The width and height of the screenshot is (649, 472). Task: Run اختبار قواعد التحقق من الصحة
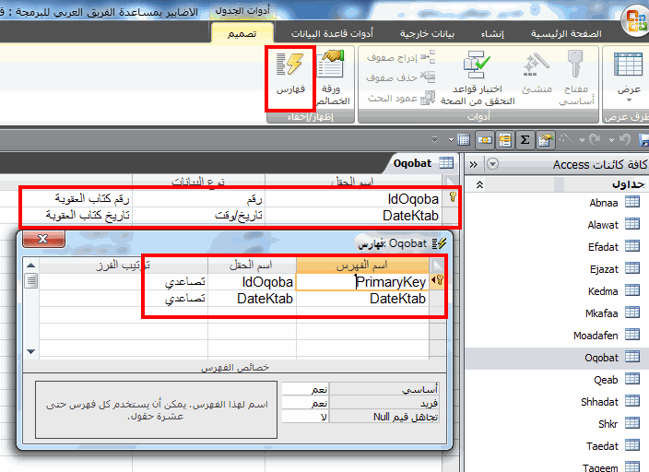[478, 77]
